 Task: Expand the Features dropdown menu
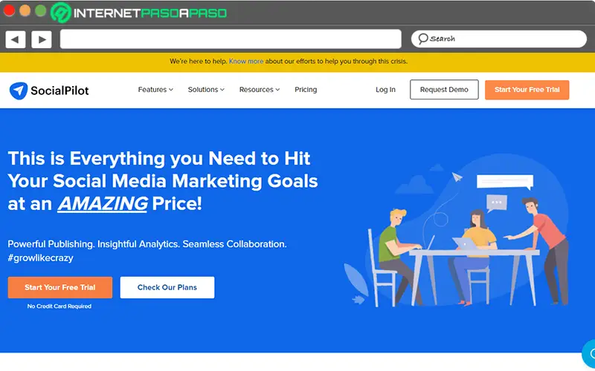(x=155, y=90)
